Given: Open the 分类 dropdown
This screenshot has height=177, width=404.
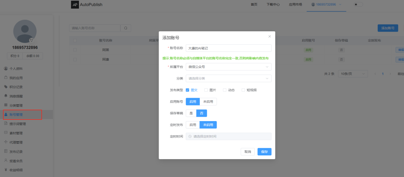Looking at the screenshot, I should 229,78.
